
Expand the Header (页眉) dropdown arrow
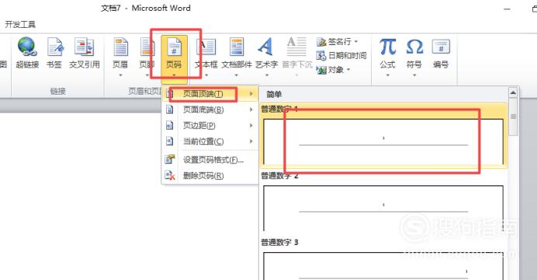(x=120, y=75)
